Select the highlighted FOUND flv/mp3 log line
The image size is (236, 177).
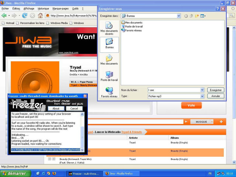46,150
